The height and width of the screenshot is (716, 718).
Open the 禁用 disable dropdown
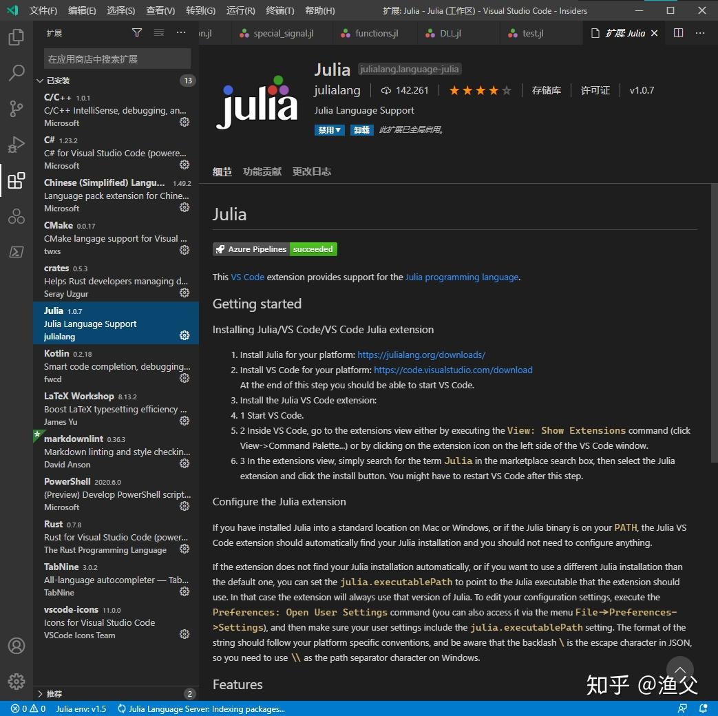pos(329,130)
